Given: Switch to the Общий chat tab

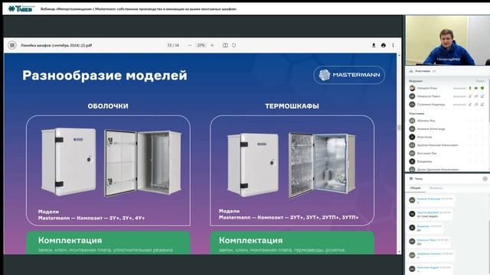Looking at the screenshot, I should [x=415, y=188].
